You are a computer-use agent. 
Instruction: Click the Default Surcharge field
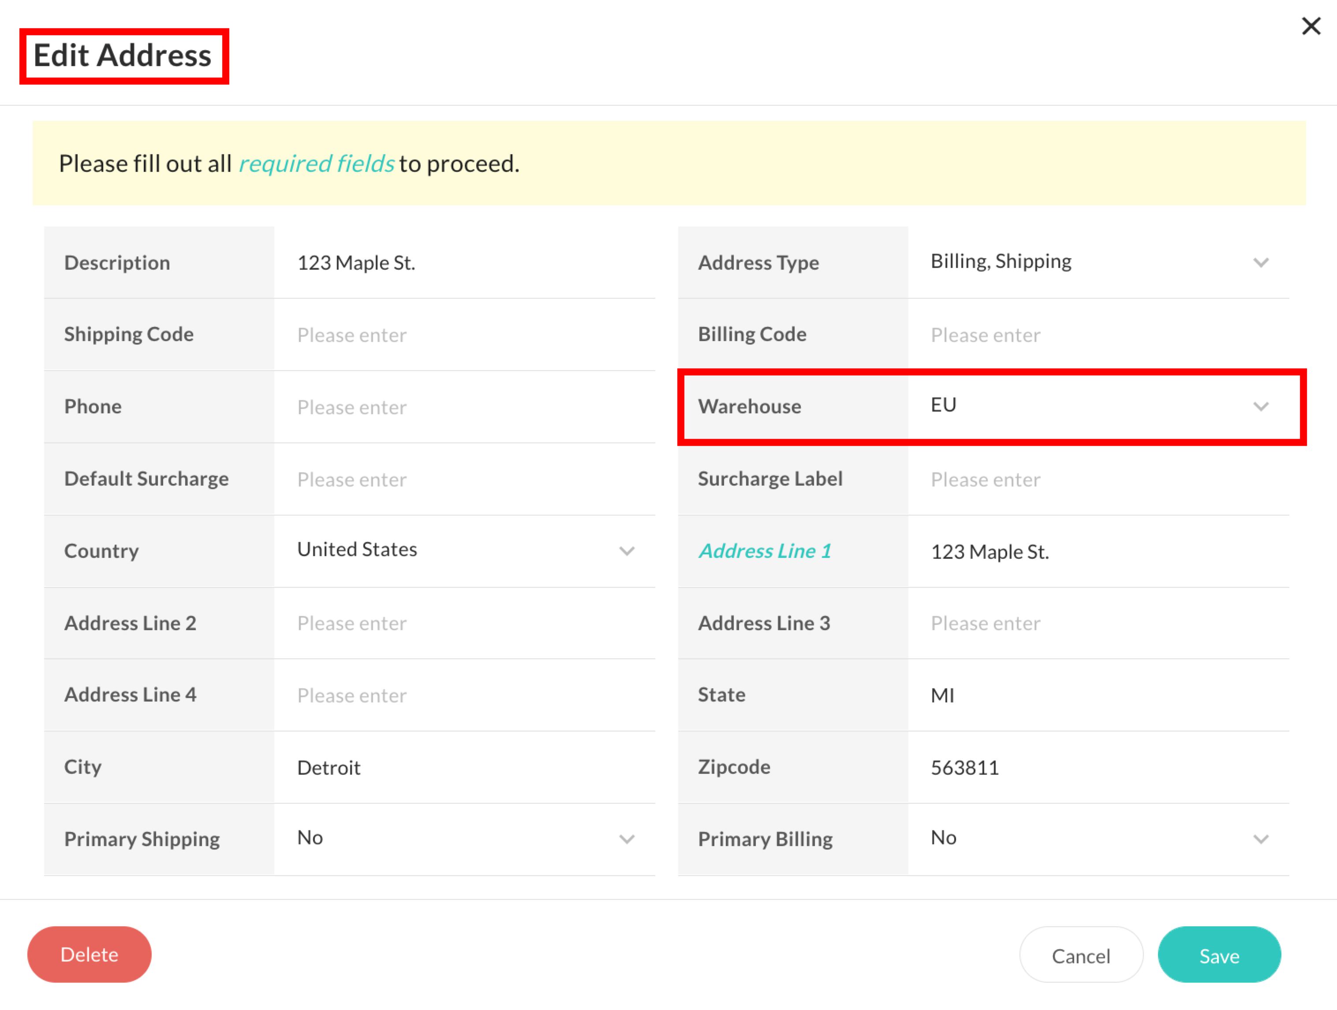(x=464, y=479)
